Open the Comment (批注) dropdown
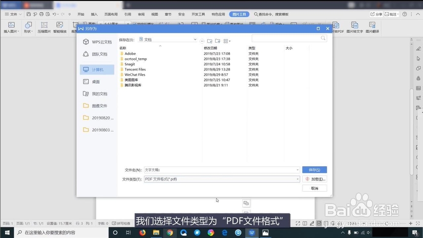 (392, 14)
